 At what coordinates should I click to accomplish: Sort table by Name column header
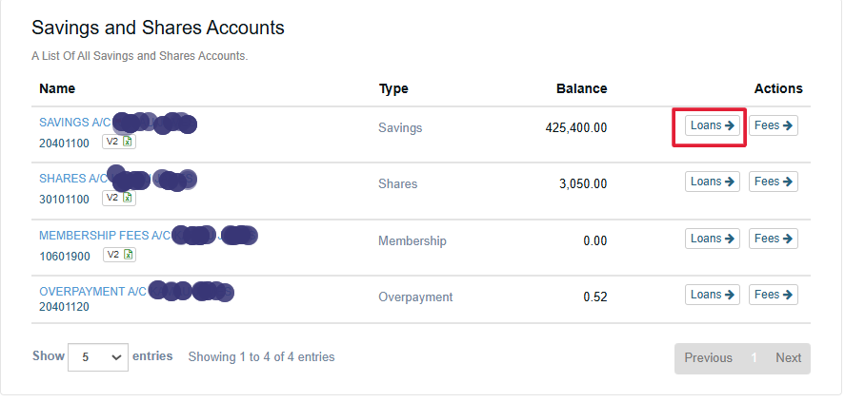tap(57, 89)
